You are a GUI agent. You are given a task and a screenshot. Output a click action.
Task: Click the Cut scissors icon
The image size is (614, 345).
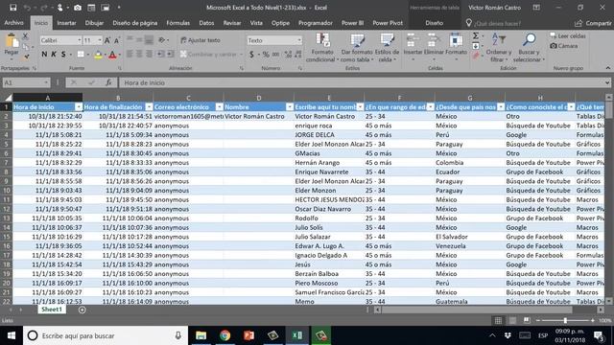coord(26,36)
